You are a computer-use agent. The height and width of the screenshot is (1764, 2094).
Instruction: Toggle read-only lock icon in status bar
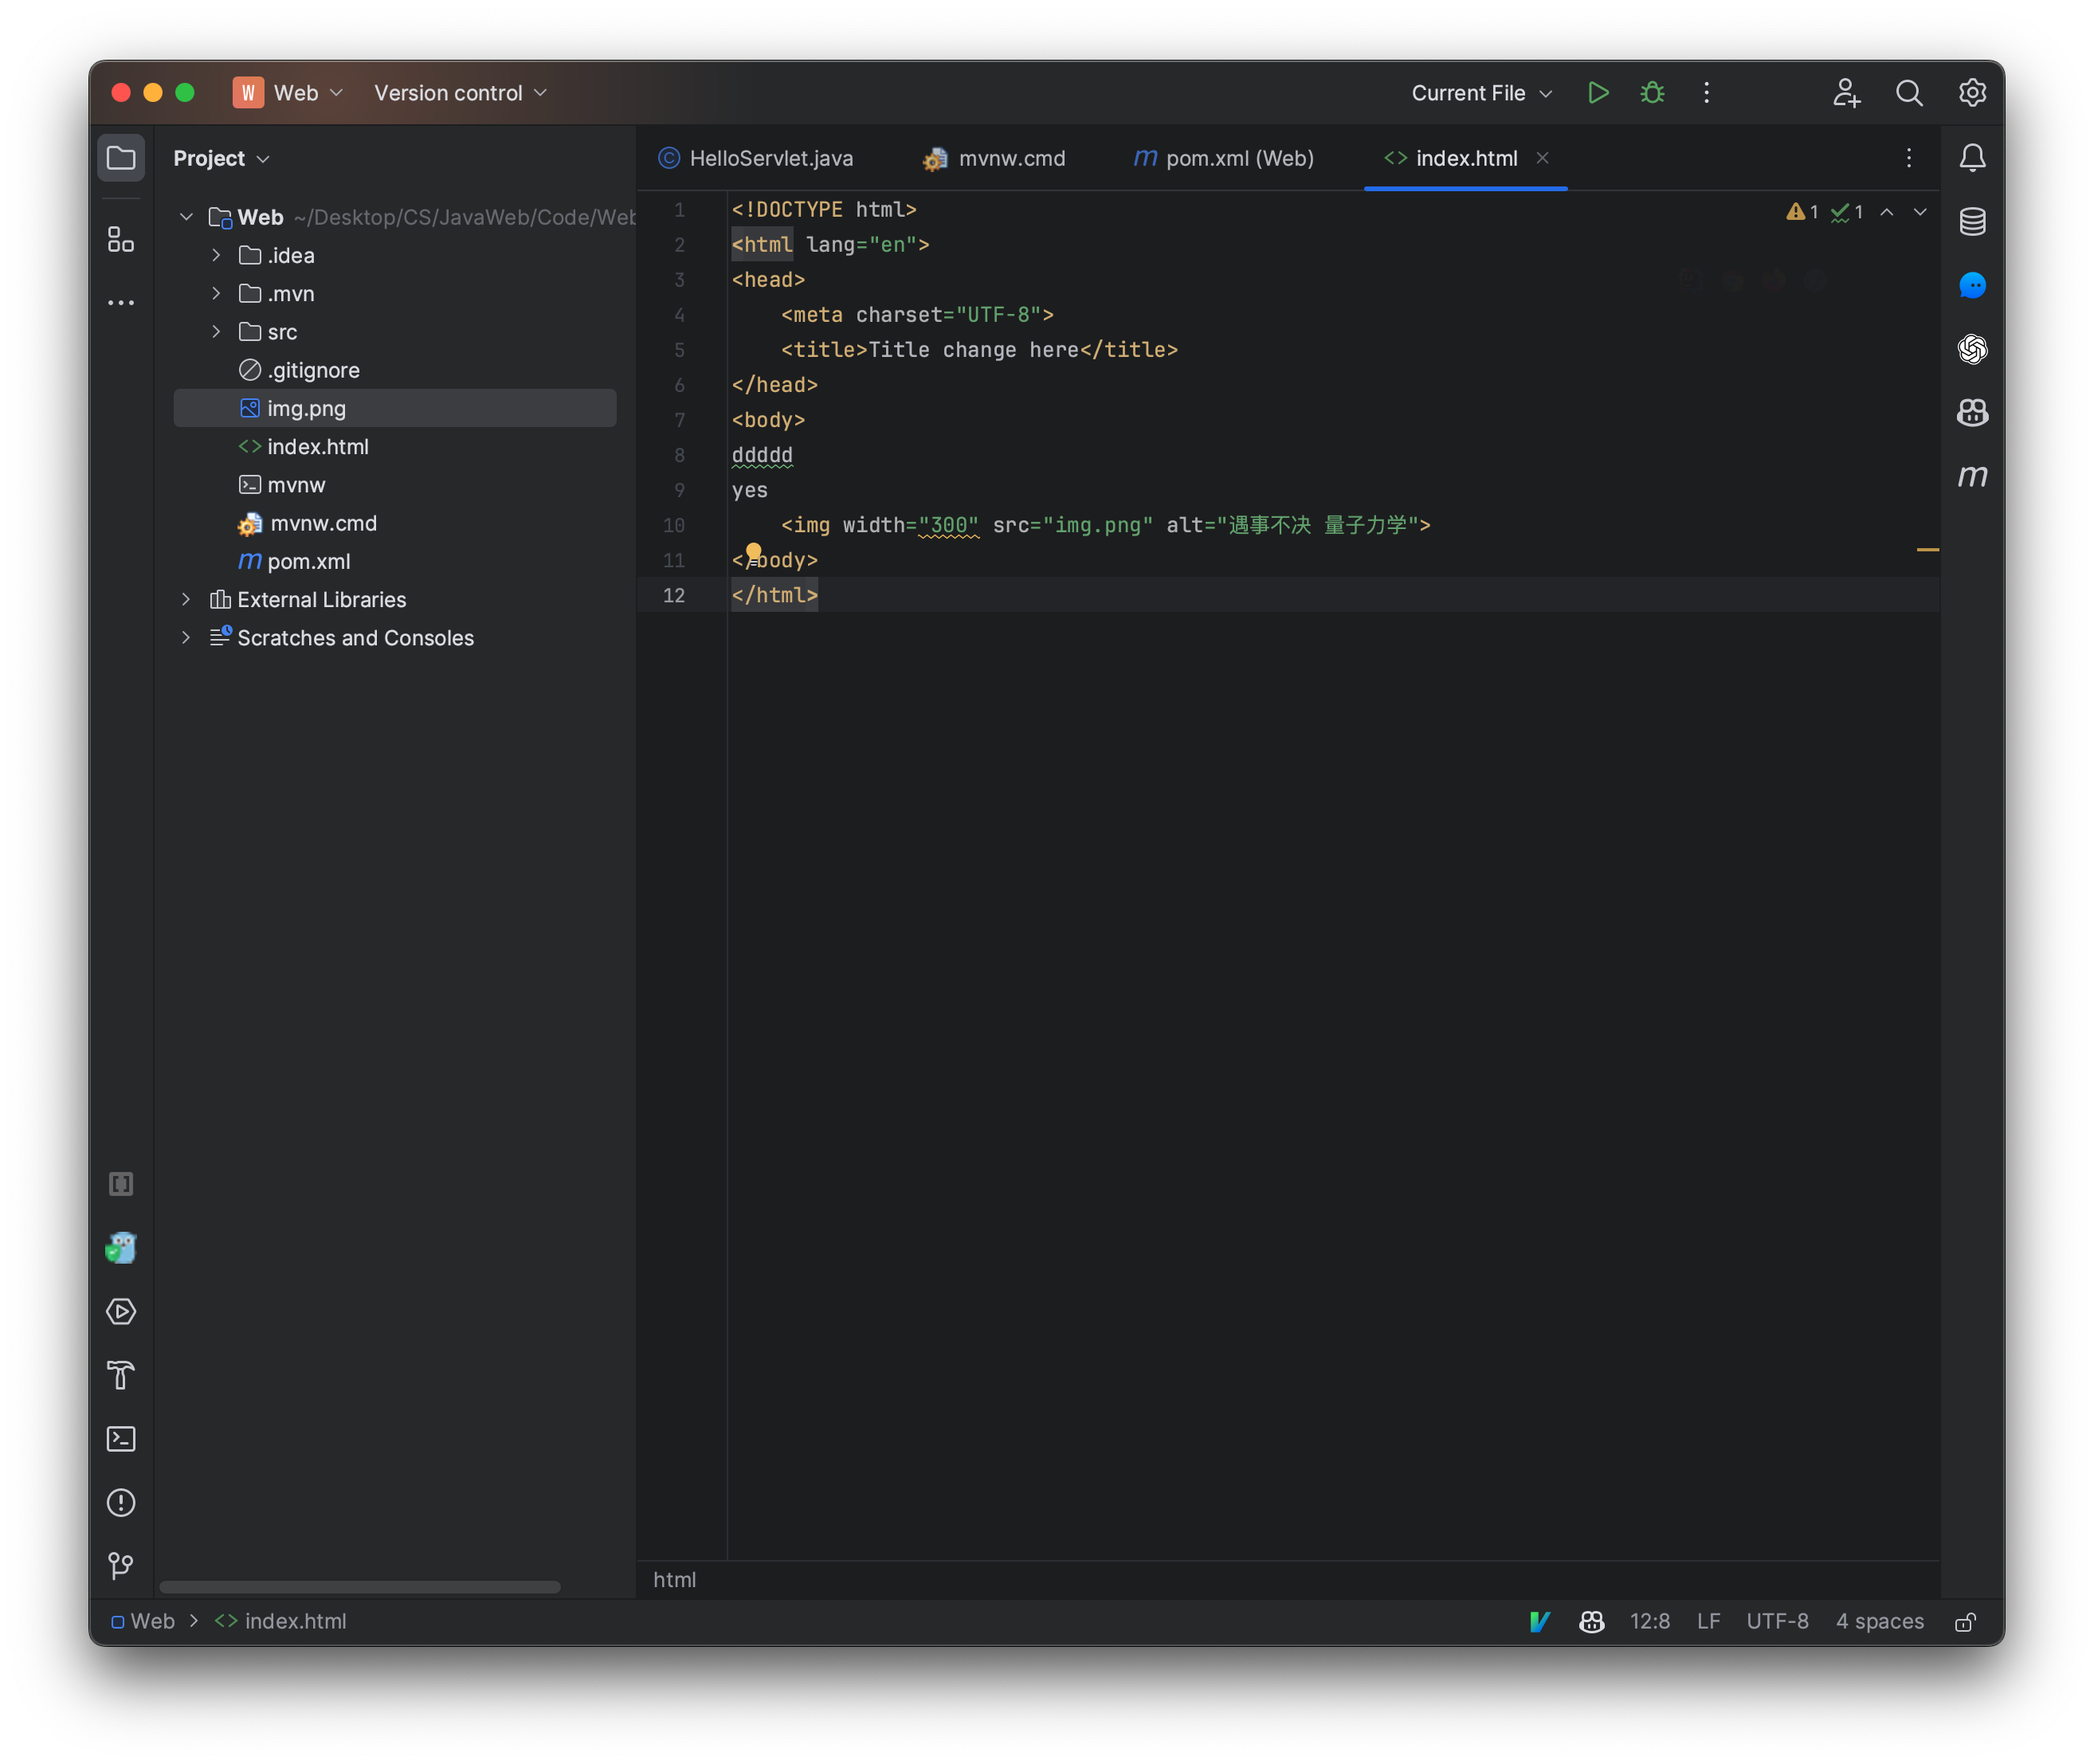pos(1966,1622)
